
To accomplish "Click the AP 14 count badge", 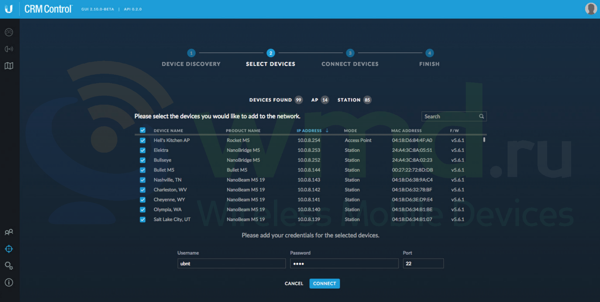I will (325, 100).
